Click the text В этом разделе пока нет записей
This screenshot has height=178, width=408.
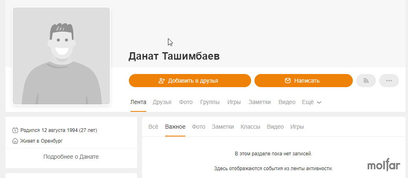[x=273, y=154]
